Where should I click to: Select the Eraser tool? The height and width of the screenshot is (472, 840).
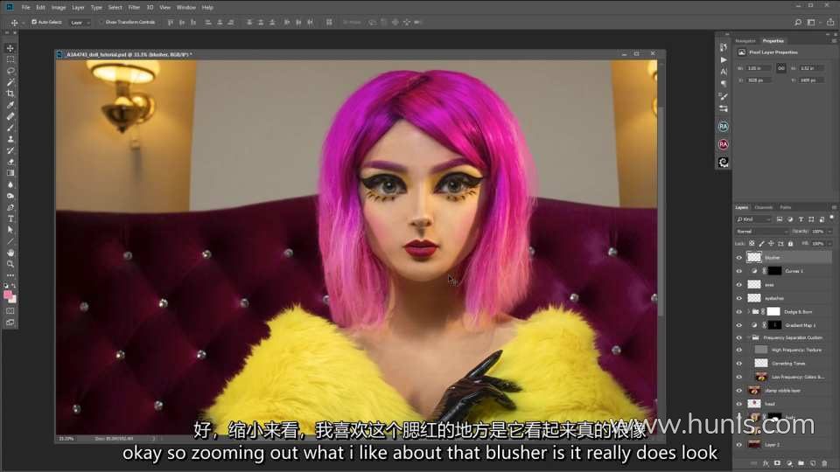(x=10, y=162)
